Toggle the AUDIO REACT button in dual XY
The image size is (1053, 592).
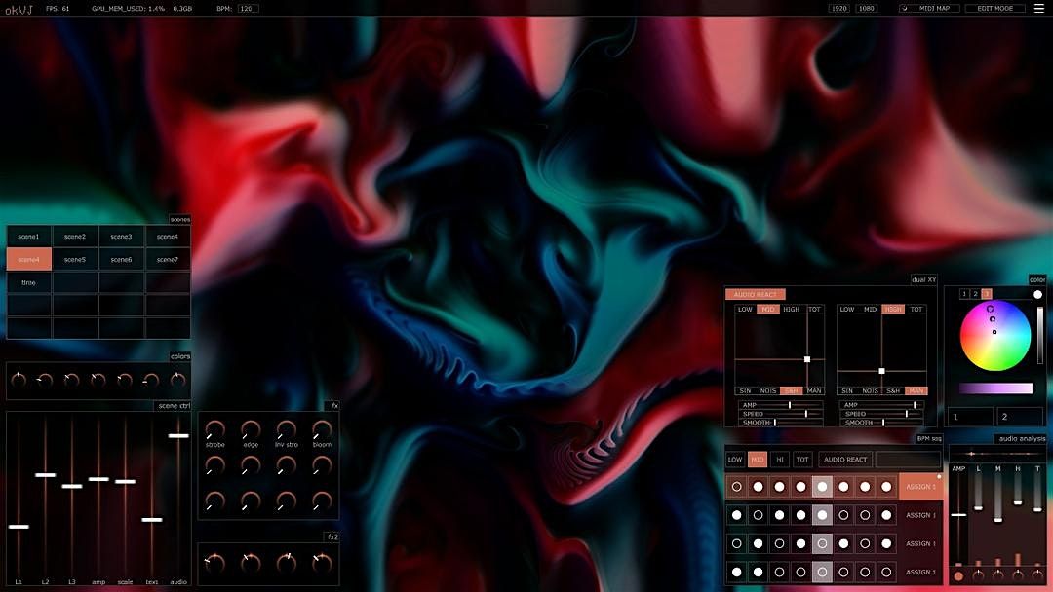point(756,295)
